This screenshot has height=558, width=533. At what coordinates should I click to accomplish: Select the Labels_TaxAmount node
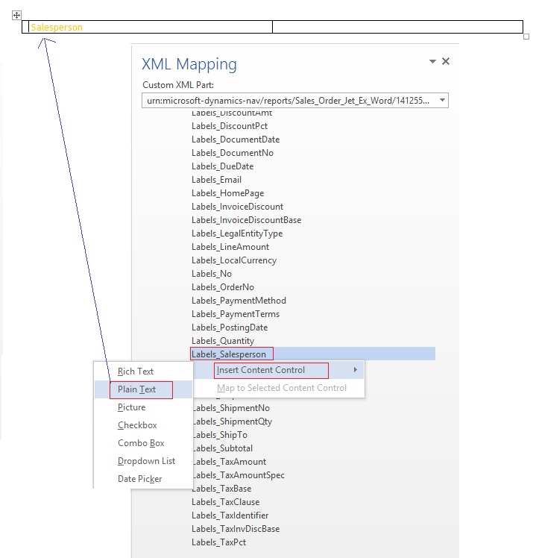coord(227,462)
